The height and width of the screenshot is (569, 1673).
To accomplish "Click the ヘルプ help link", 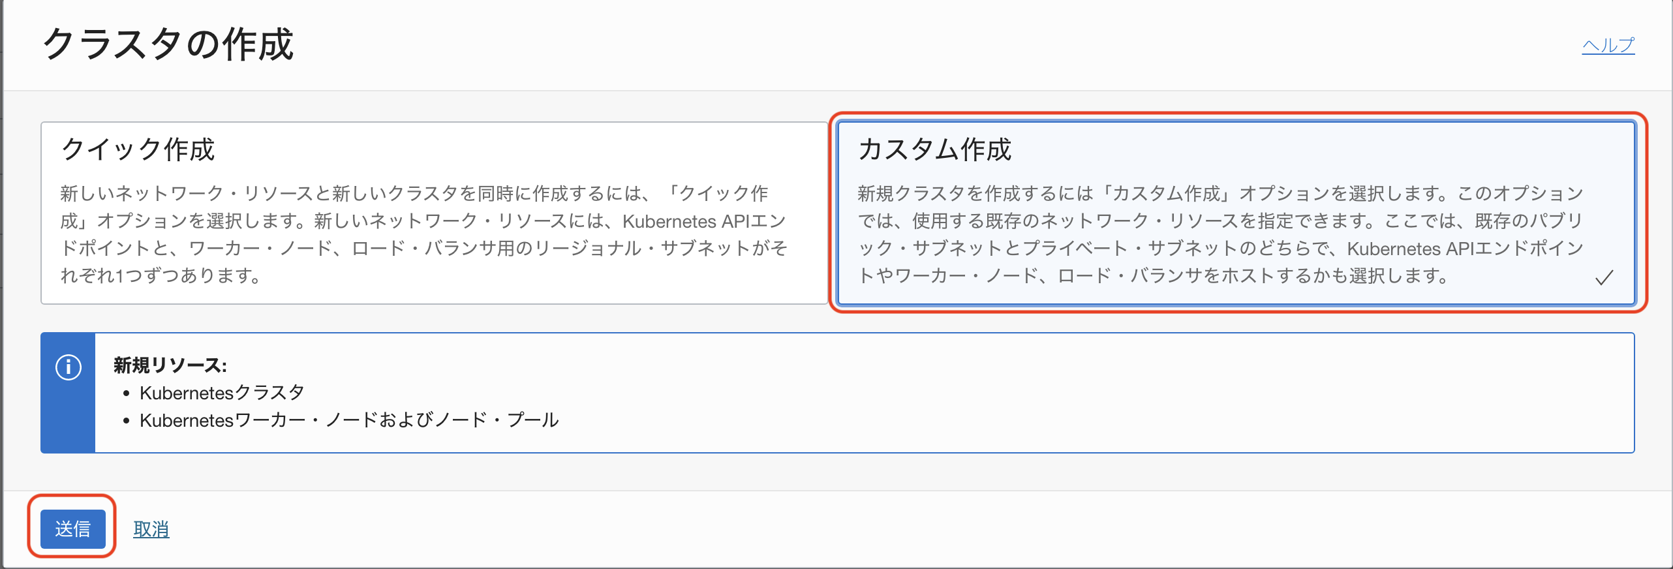I will click(x=1608, y=45).
